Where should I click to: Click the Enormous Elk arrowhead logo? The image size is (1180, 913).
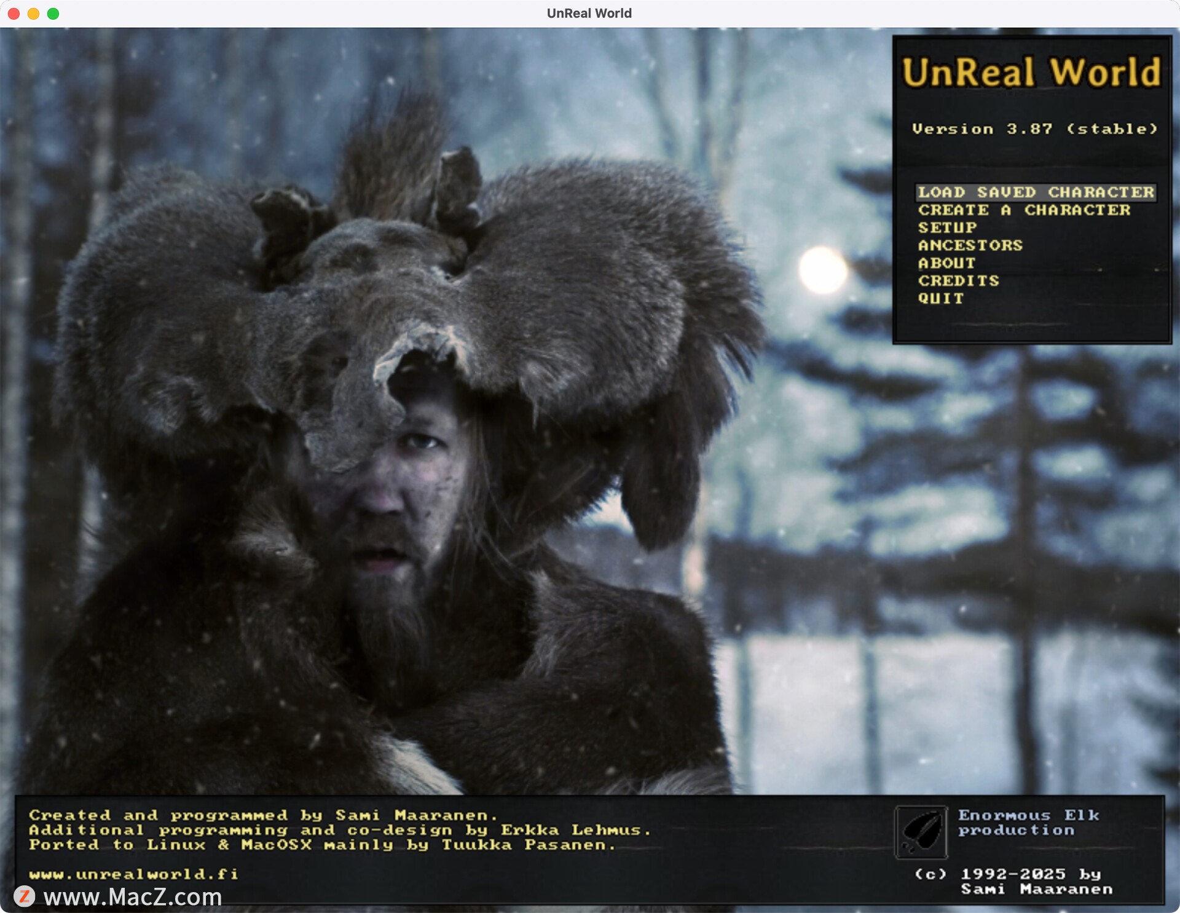(921, 832)
